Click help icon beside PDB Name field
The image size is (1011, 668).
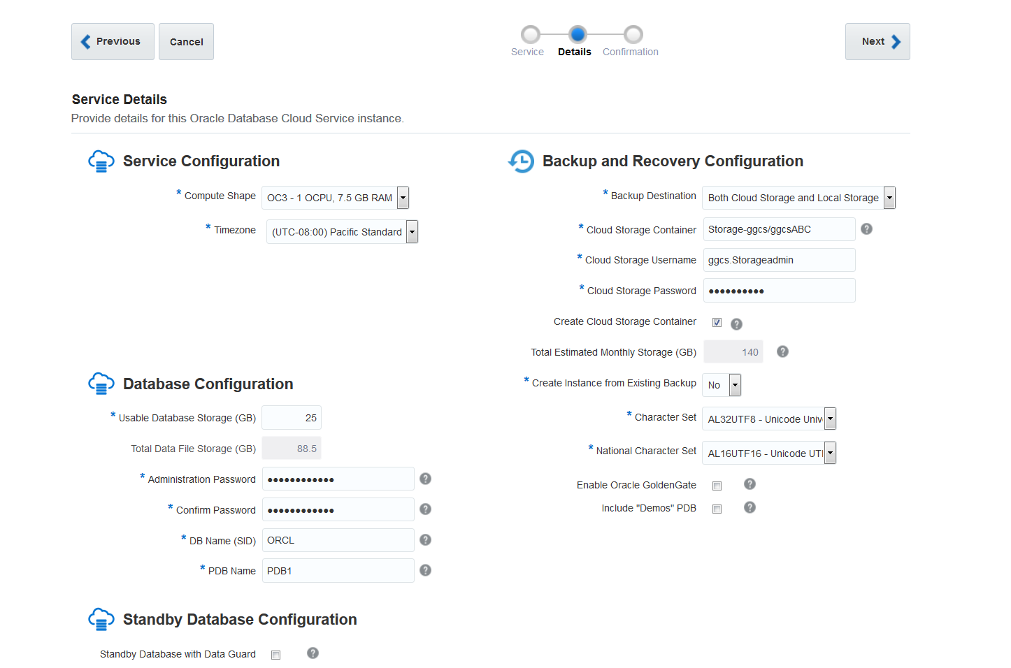coord(425,571)
